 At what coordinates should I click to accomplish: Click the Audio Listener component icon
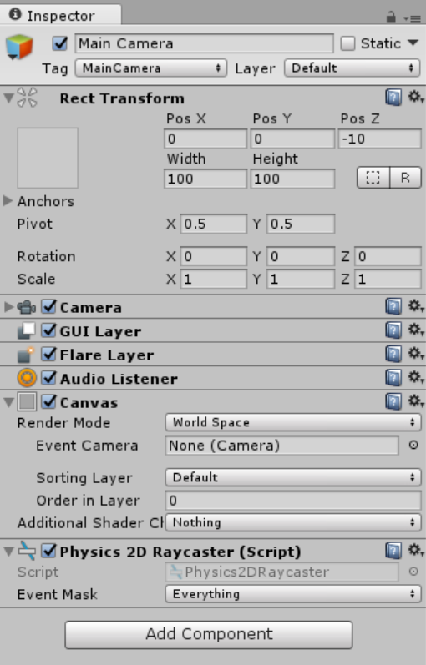coord(27,378)
